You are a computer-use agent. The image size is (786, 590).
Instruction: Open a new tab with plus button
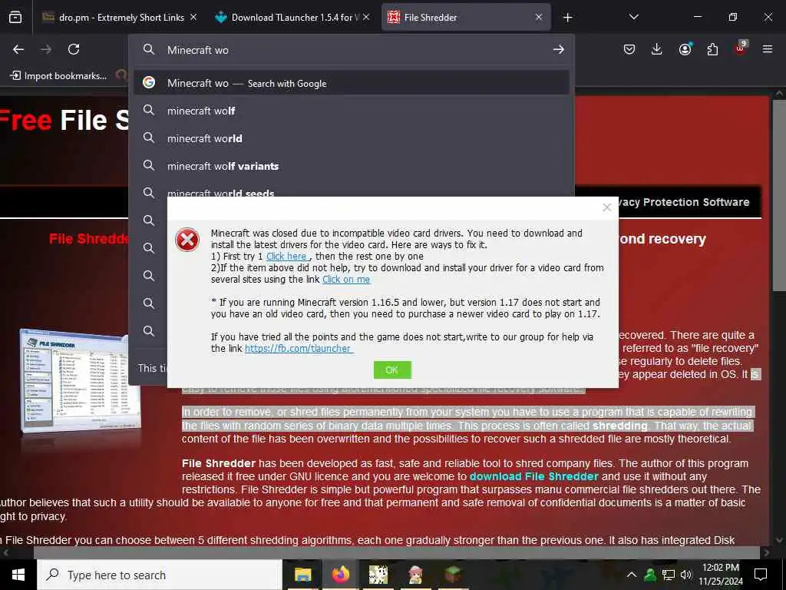(x=567, y=18)
